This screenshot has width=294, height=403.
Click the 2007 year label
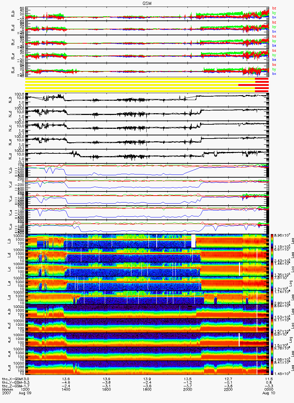pyautogui.click(x=6, y=393)
